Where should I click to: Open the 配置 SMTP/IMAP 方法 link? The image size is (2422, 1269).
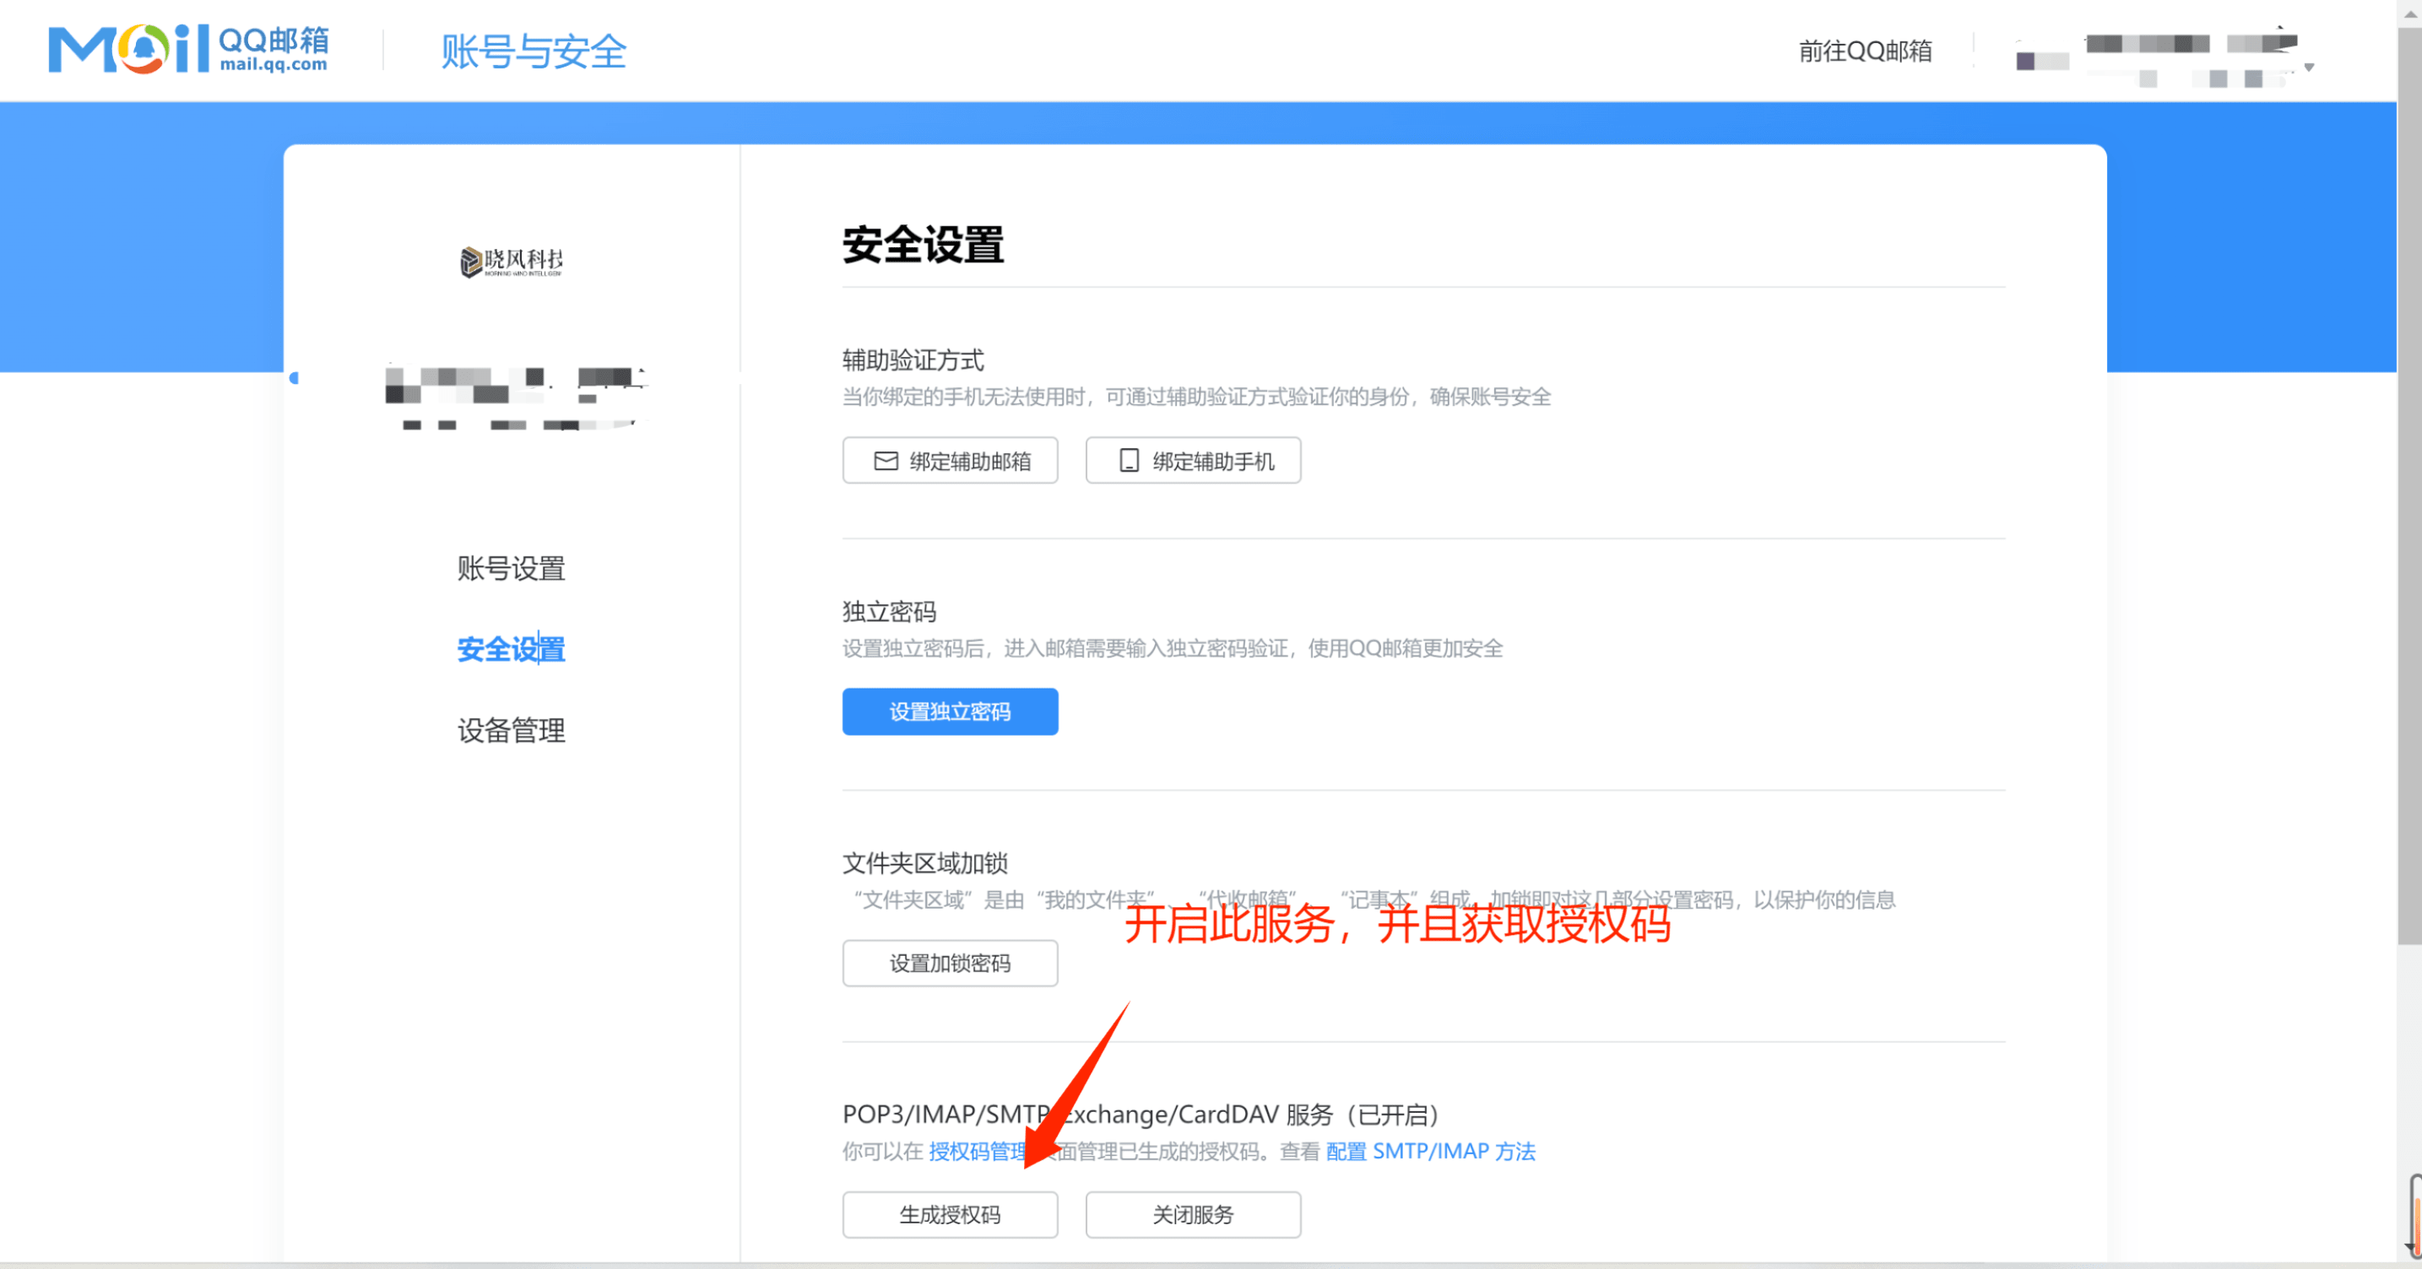(1429, 1151)
